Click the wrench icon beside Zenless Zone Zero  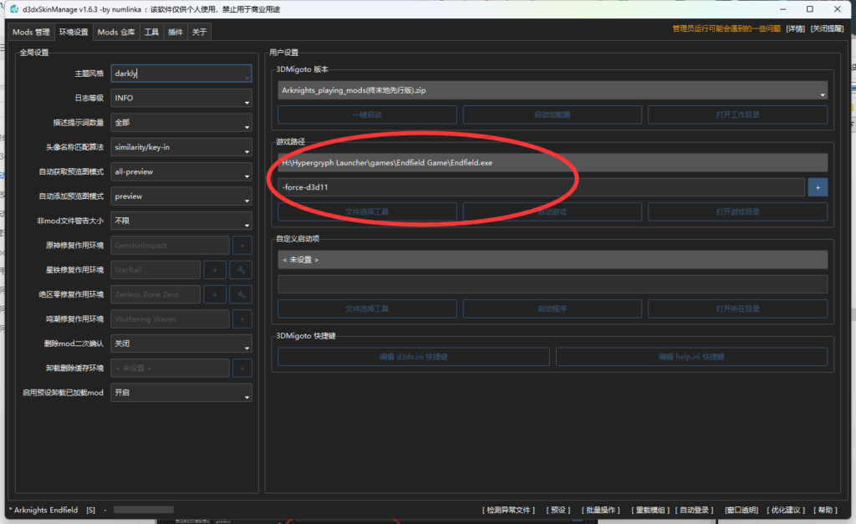tap(241, 294)
